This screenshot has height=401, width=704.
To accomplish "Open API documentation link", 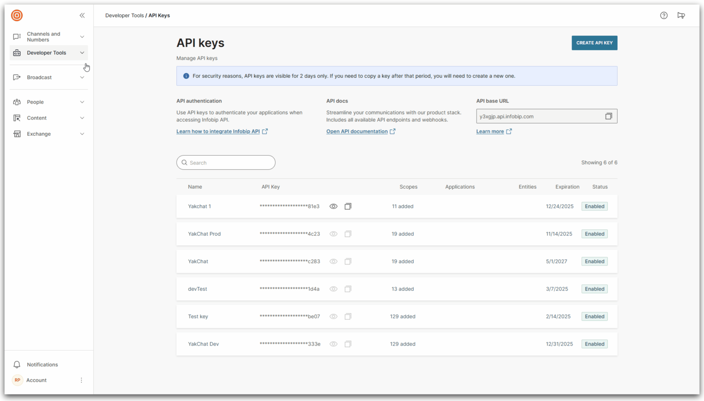I will pos(357,131).
